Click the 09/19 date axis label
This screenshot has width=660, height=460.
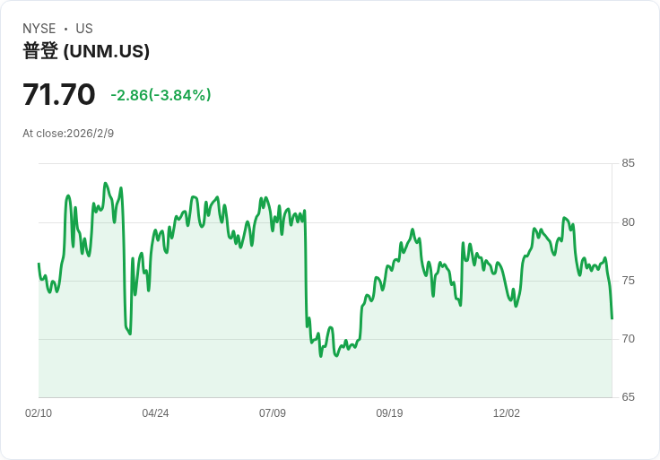click(389, 413)
